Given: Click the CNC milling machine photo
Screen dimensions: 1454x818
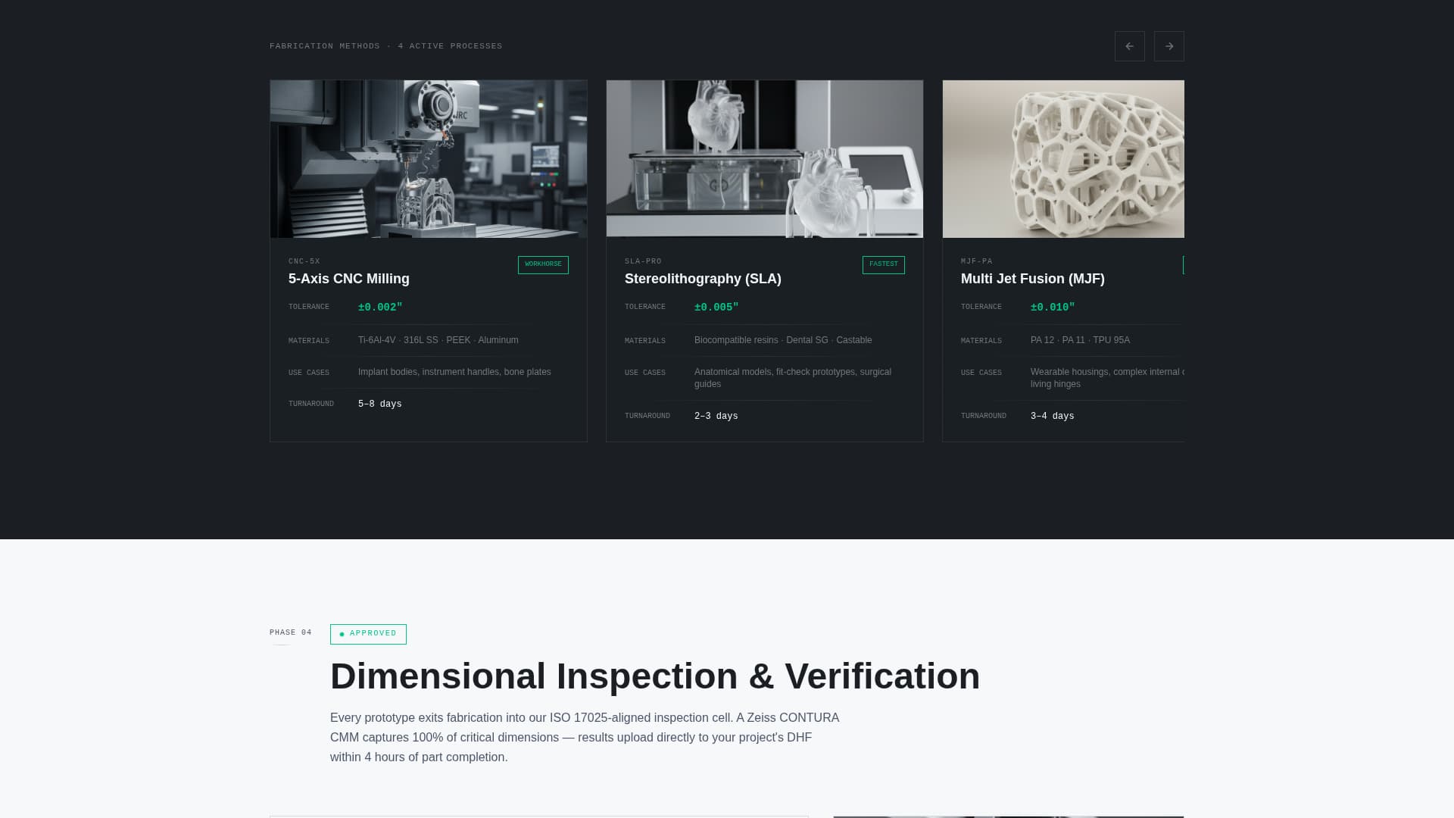Looking at the screenshot, I should point(429,159).
